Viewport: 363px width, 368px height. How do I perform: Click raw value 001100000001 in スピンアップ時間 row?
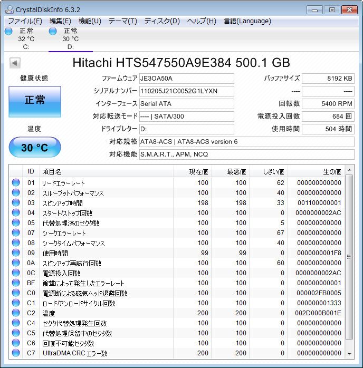(x=319, y=203)
